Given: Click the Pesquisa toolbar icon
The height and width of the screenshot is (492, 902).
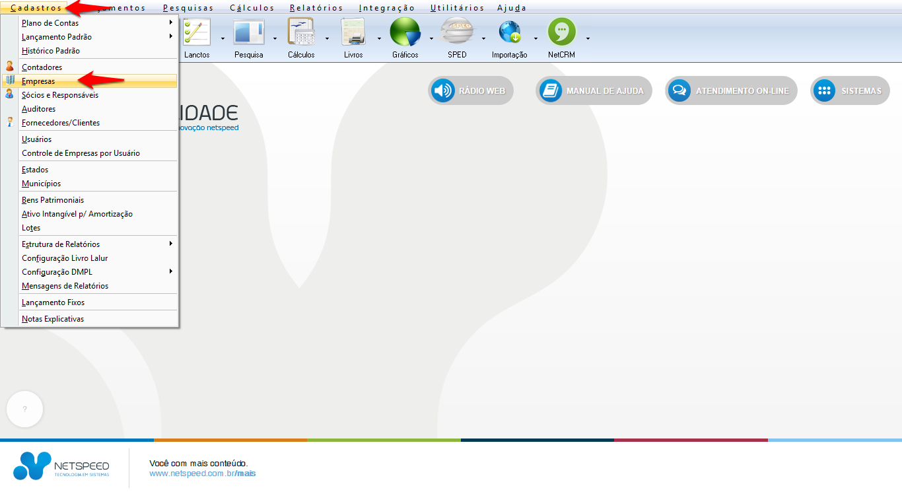Looking at the screenshot, I should point(249,33).
